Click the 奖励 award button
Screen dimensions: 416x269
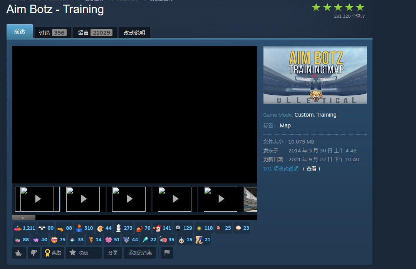click(x=53, y=253)
